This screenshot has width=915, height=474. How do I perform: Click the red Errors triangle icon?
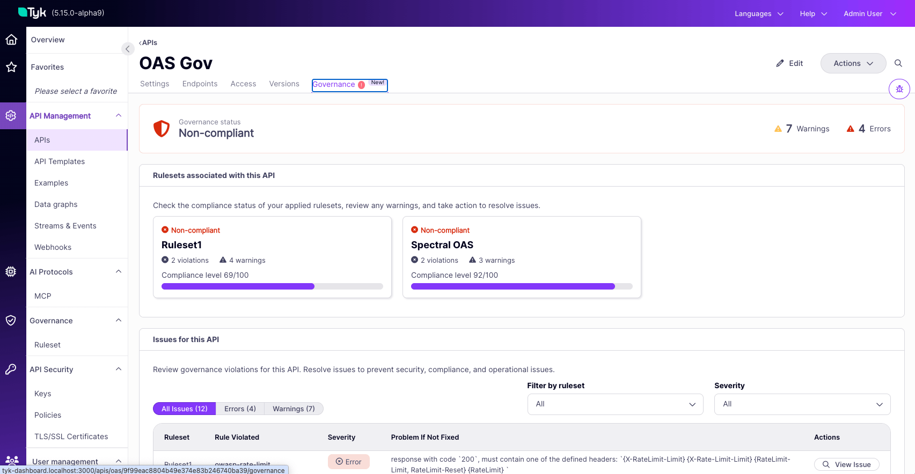coord(851,129)
